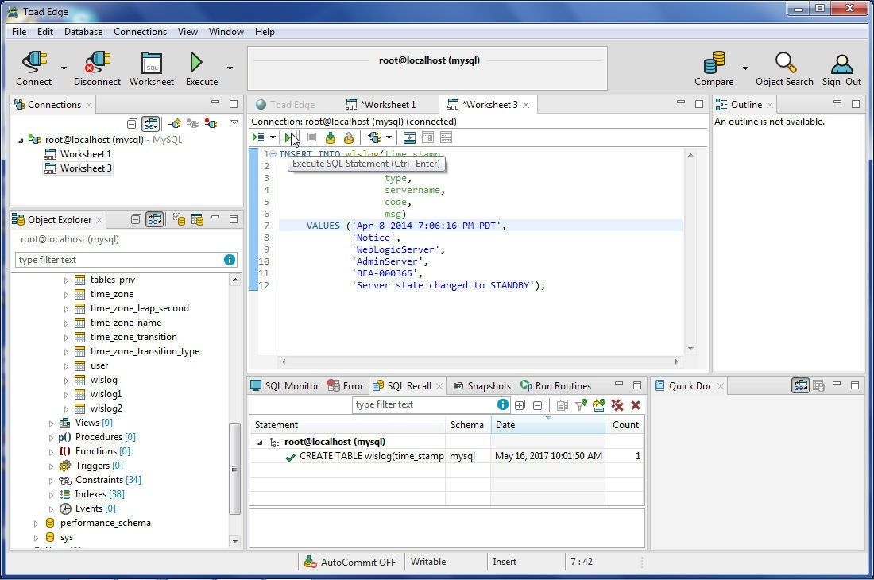This screenshot has height=580, width=874.
Task: Toggle Link with Editor in Quick Doc panel
Action: 800,385
